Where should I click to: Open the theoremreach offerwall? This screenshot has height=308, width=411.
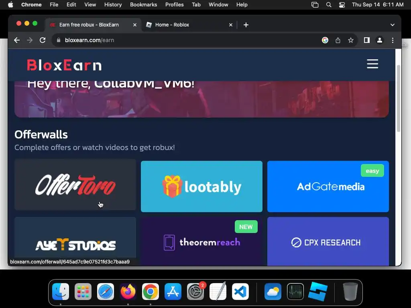[201, 241]
